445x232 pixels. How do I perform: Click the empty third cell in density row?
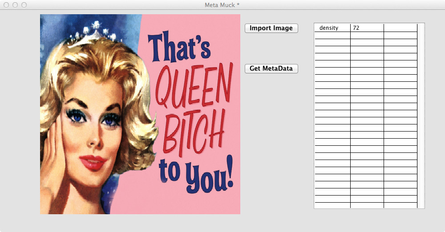(x=400, y=28)
